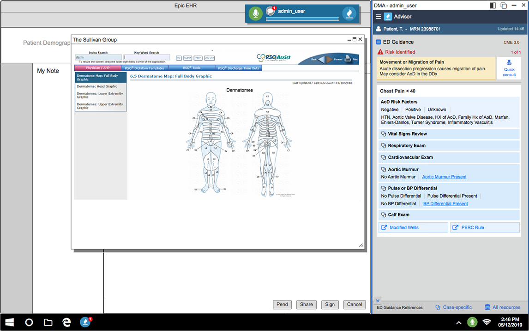Select Dermatomes: Upper Extremity Graphic
Viewport: 529px width, 331px height.
coord(101,106)
